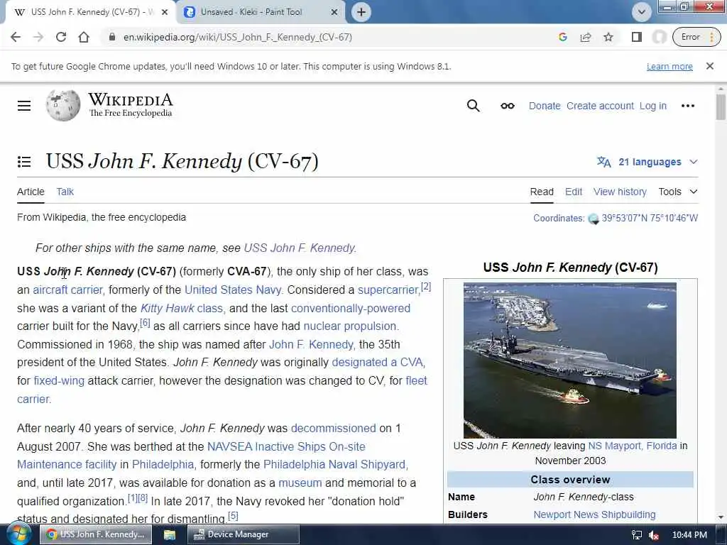Image resolution: width=727 pixels, height=545 pixels.
Task: Open File Explorer from the taskbar
Action: point(169,535)
